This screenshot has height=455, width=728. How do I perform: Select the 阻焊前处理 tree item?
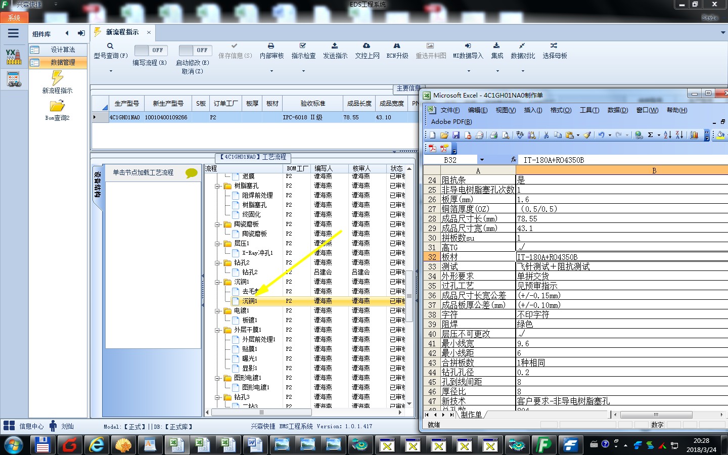pyautogui.click(x=257, y=196)
